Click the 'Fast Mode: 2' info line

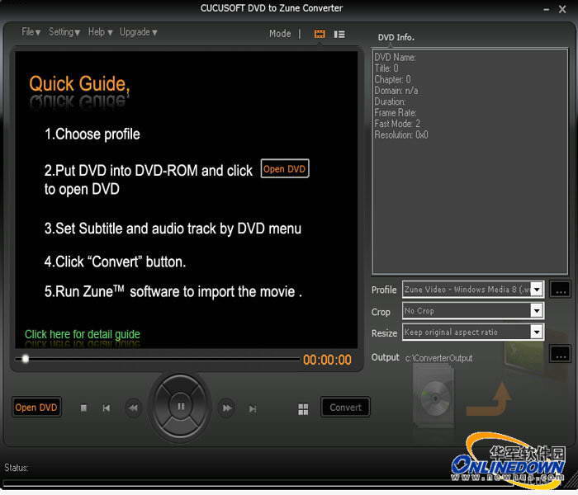pos(397,124)
